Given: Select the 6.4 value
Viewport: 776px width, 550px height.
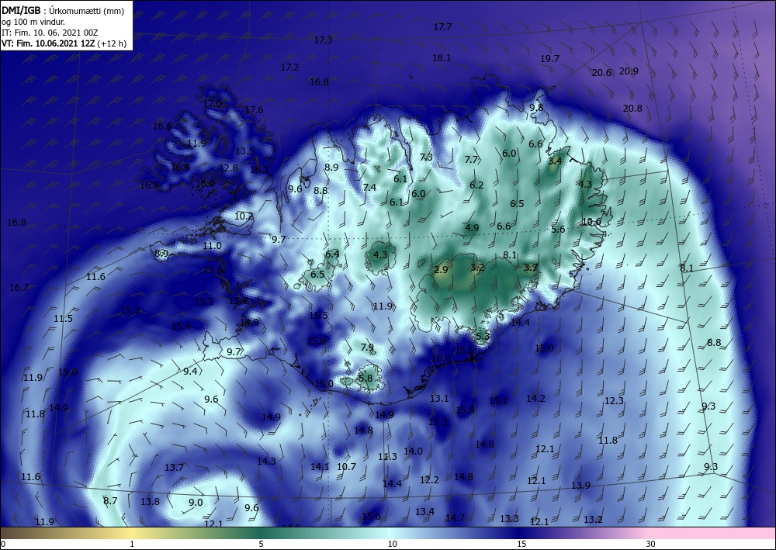Looking at the screenshot, I should point(332,254).
